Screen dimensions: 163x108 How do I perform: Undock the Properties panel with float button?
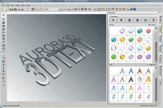(159, 12)
